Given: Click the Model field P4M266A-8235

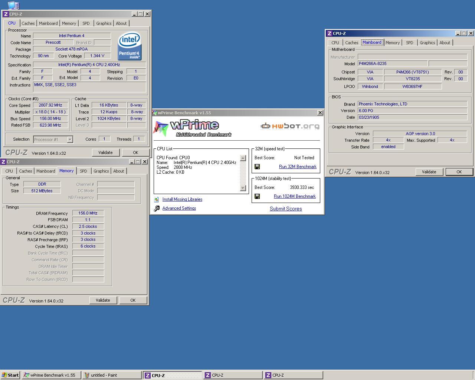Looking at the screenshot, I should (x=393, y=63).
